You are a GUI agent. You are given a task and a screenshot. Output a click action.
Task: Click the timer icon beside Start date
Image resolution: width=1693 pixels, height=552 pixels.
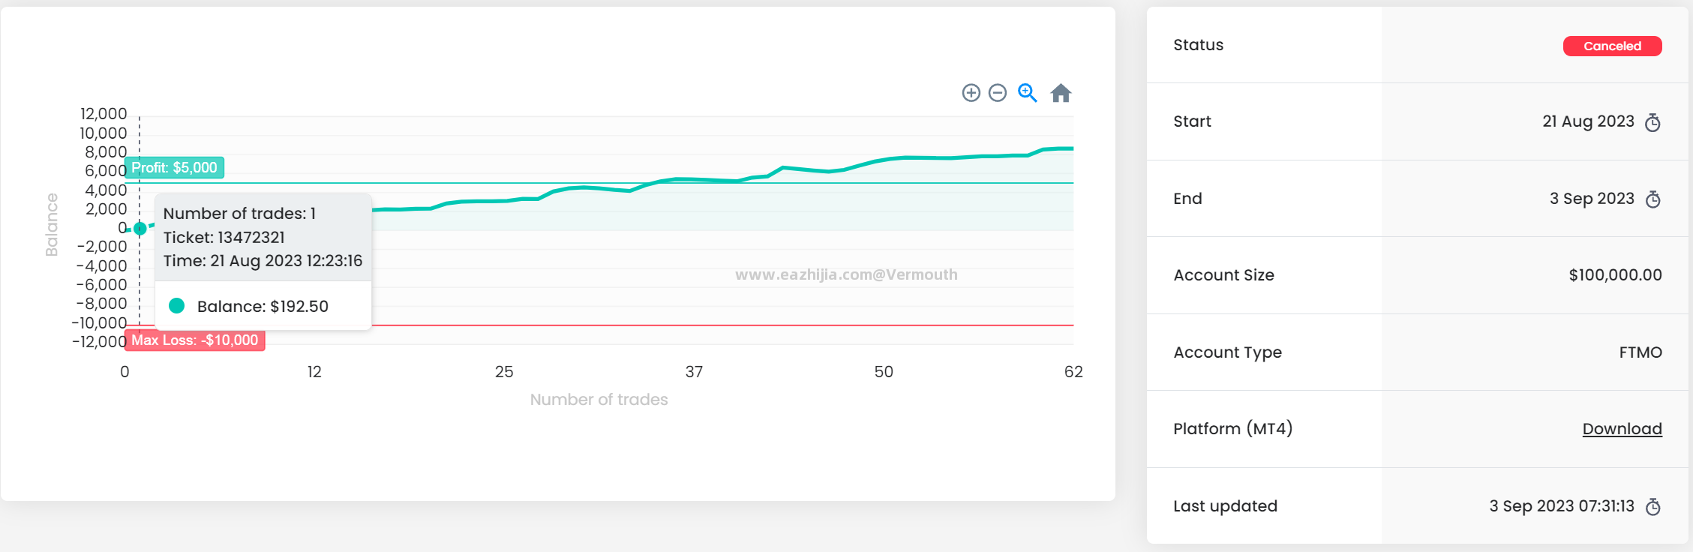click(x=1653, y=122)
